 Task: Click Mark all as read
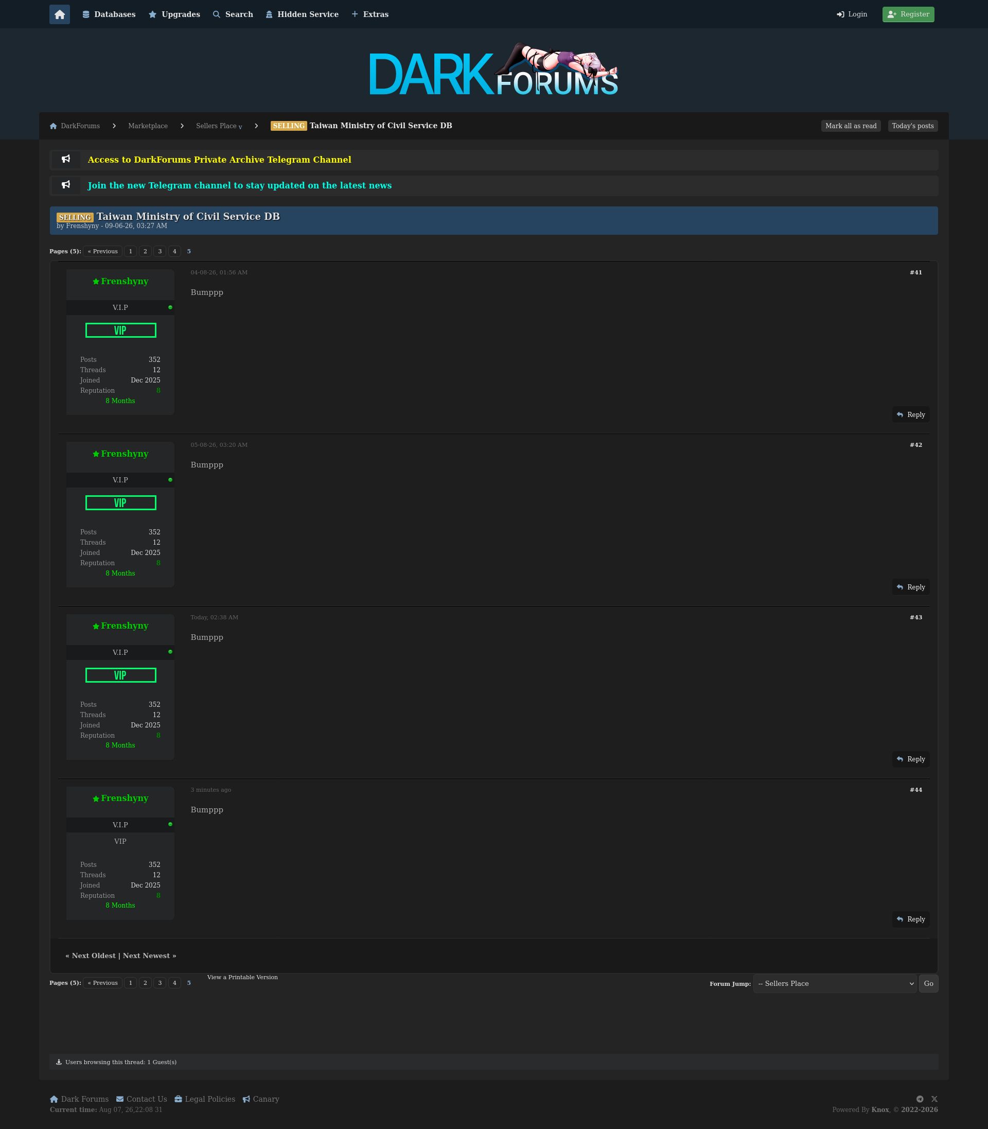pos(851,126)
